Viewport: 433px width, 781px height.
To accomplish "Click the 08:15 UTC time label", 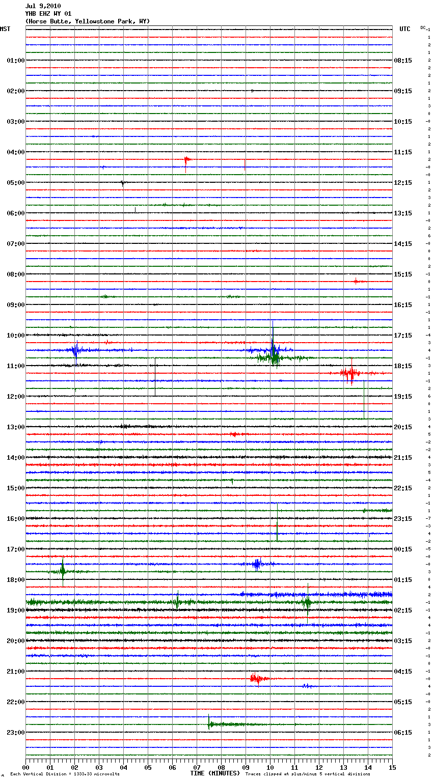I will 403,61.
